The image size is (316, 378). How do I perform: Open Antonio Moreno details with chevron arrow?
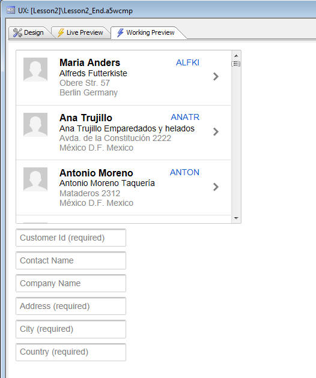(216, 187)
